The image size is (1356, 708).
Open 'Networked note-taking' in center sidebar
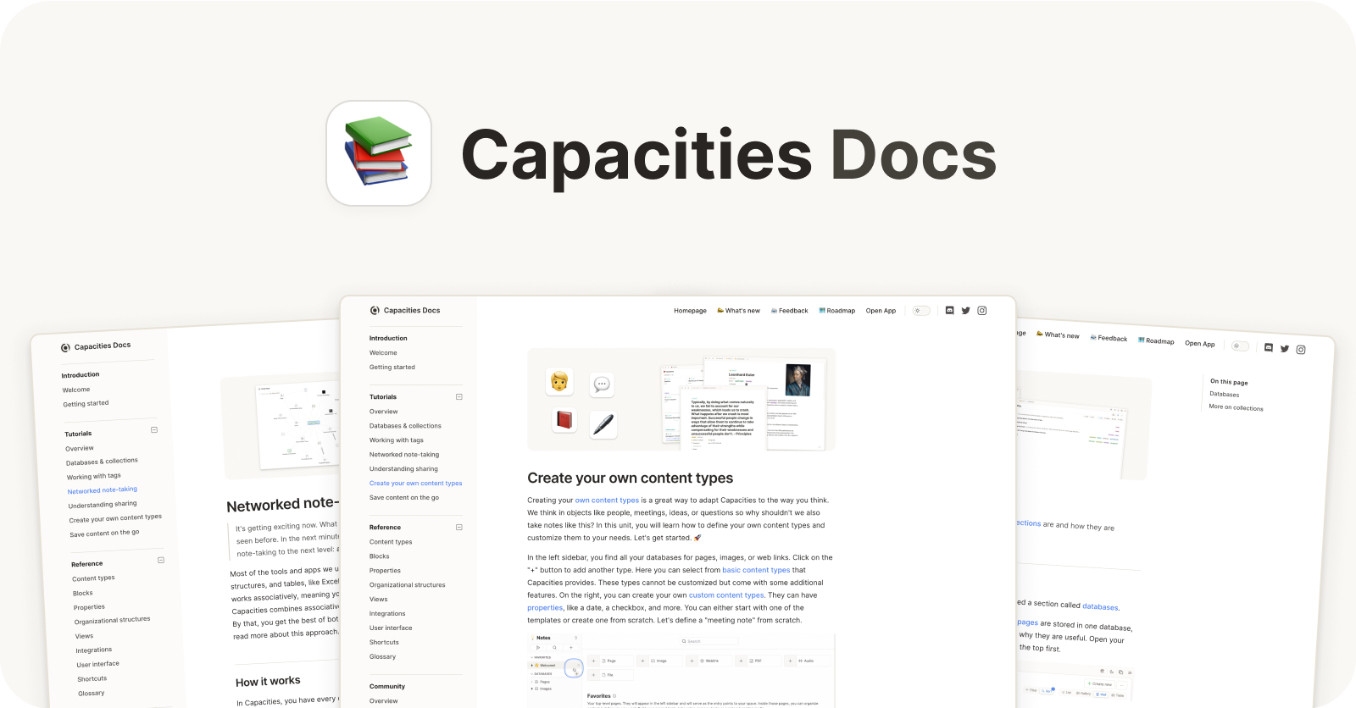click(x=404, y=455)
